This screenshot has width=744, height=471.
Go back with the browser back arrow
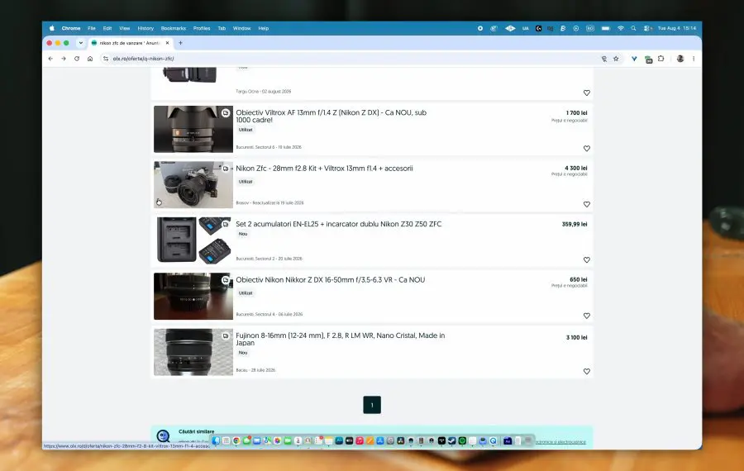[50, 59]
